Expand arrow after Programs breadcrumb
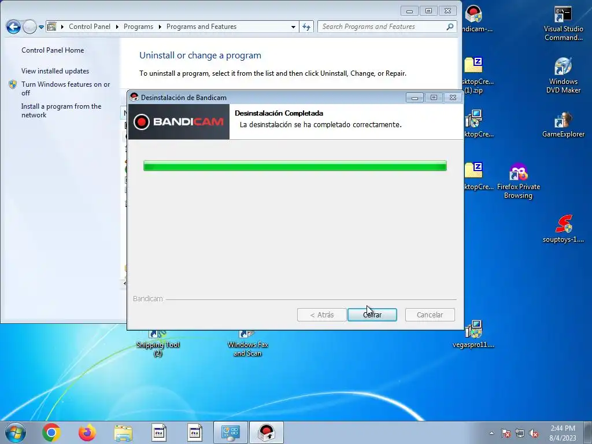The image size is (592, 444). (160, 27)
